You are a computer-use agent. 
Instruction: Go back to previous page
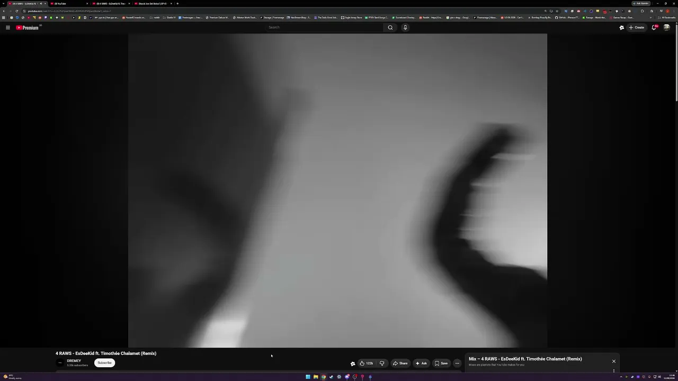coord(4,11)
